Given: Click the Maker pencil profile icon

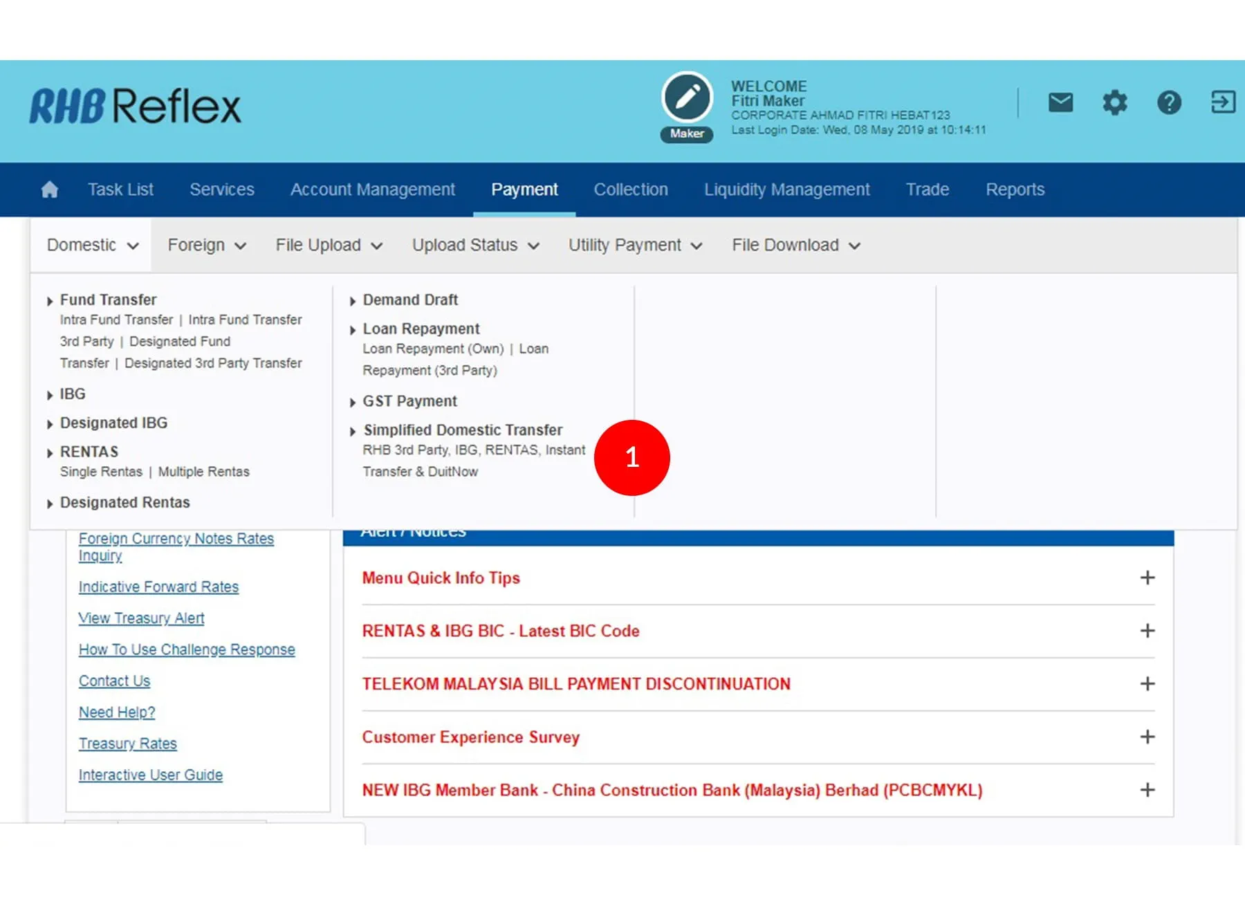Looking at the screenshot, I should pos(686,98).
